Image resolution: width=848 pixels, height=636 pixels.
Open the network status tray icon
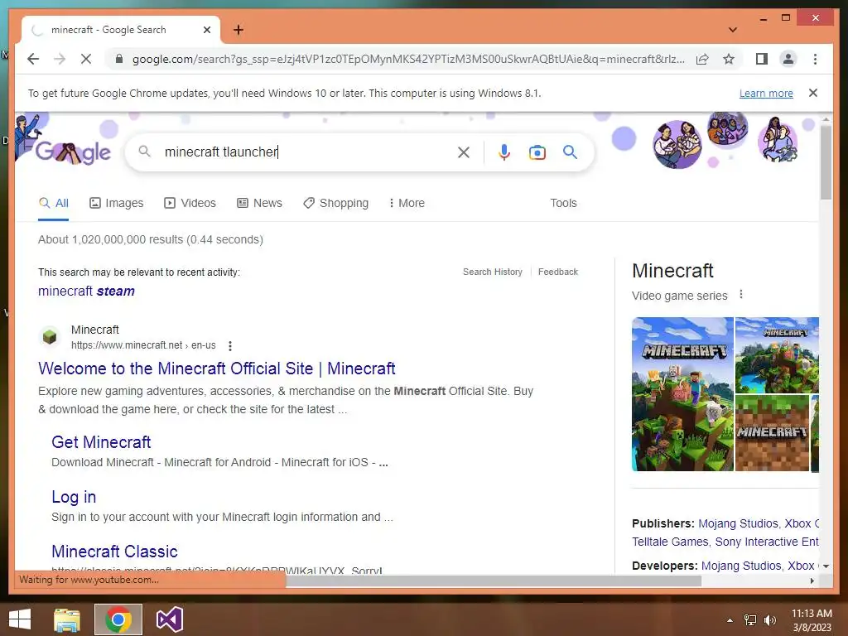click(749, 620)
